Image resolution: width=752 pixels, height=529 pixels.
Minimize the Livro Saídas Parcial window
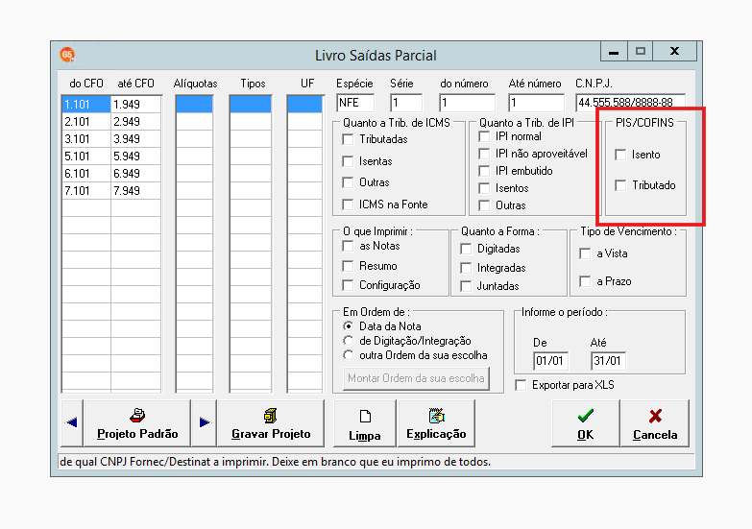[614, 51]
